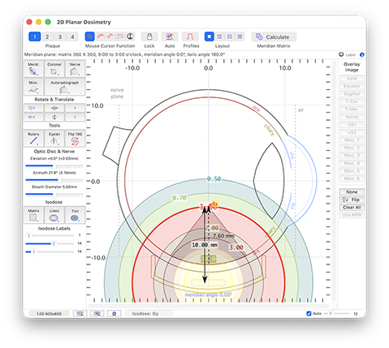Viewport: 389px width, 348px height.
Task: Click the upper right-arrow translate button
Action: pyautogui.click(x=75, y=108)
